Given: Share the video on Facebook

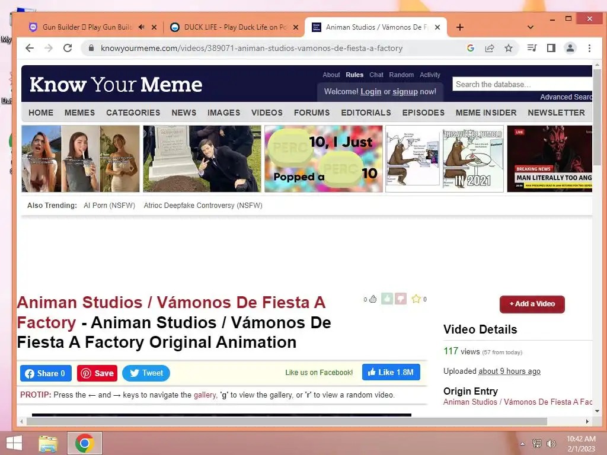Looking at the screenshot, I should tap(46, 373).
